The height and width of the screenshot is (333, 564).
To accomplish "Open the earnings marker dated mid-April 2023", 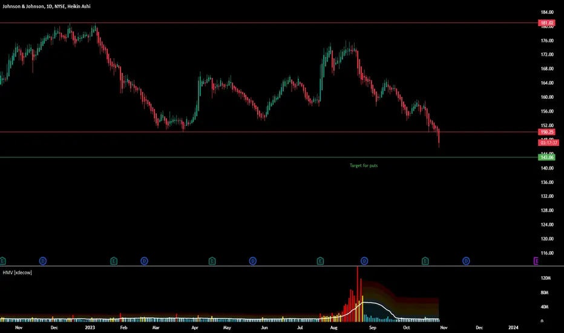I will point(212,261).
